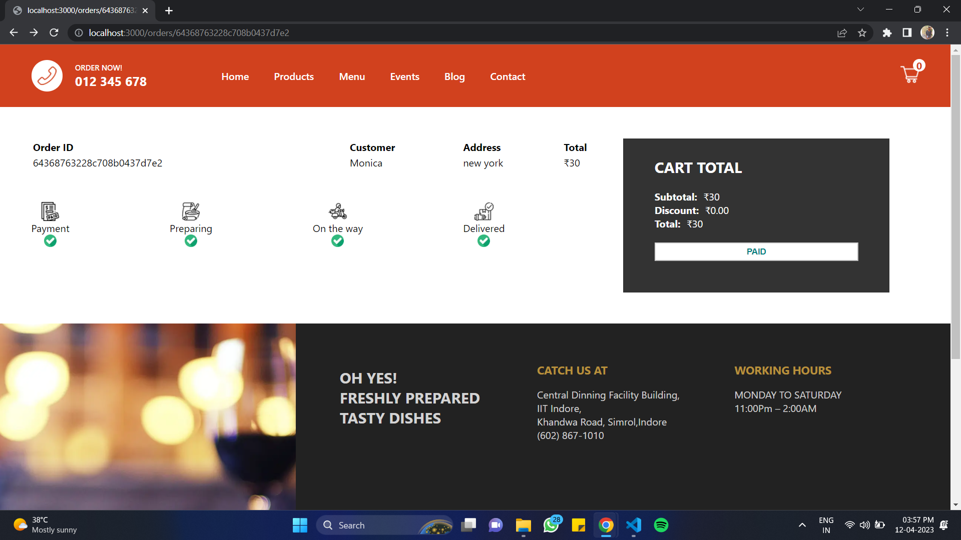Open the Contact page link
Image resolution: width=961 pixels, height=540 pixels.
508,76
